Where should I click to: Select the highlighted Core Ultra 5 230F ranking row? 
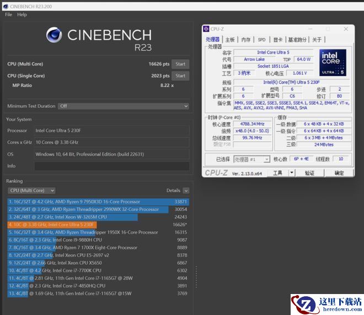pos(98,225)
